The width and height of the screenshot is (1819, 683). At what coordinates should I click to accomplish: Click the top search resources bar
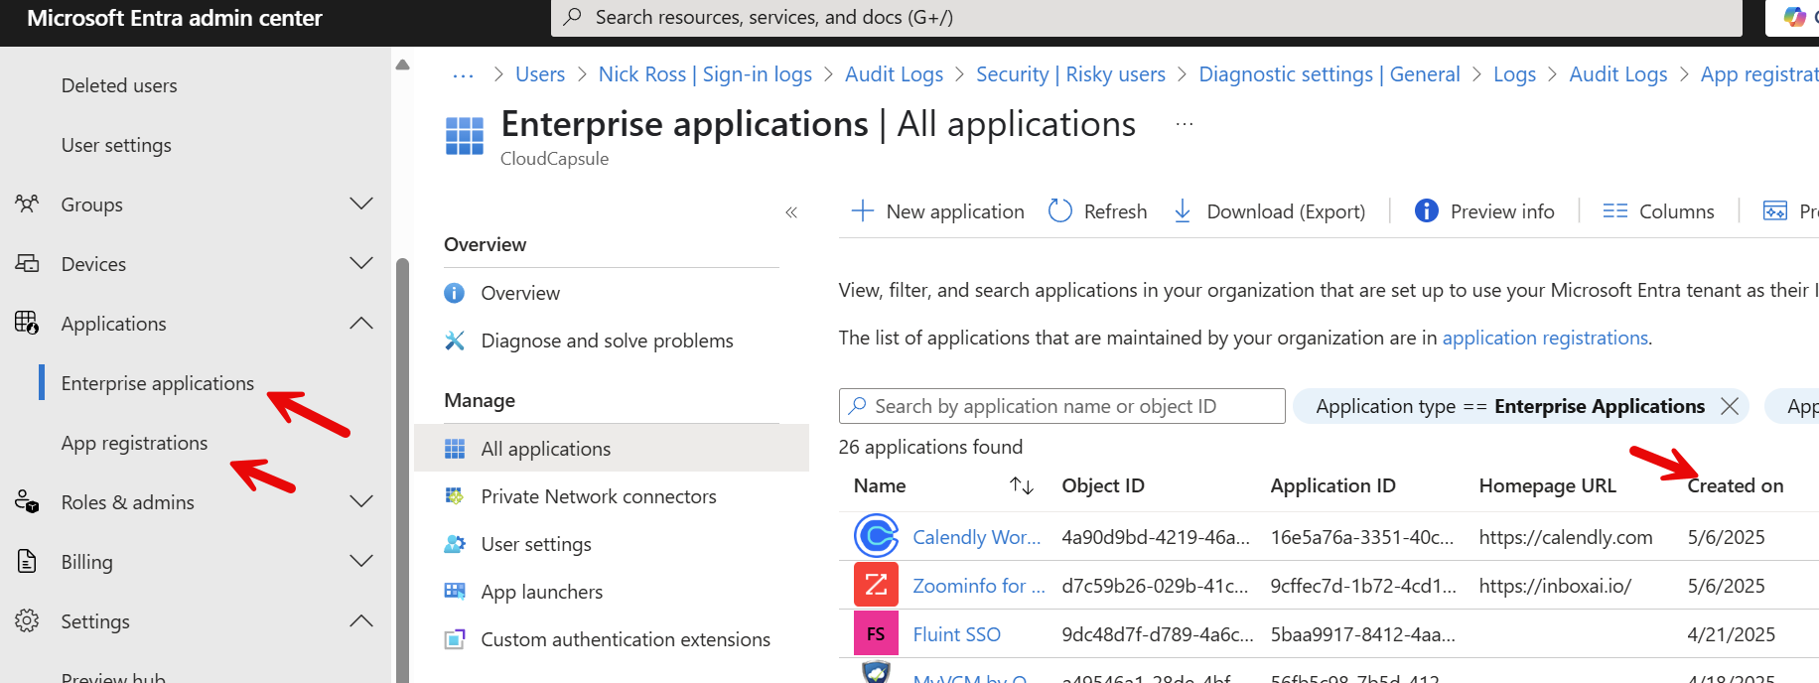(x=1147, y=17)
